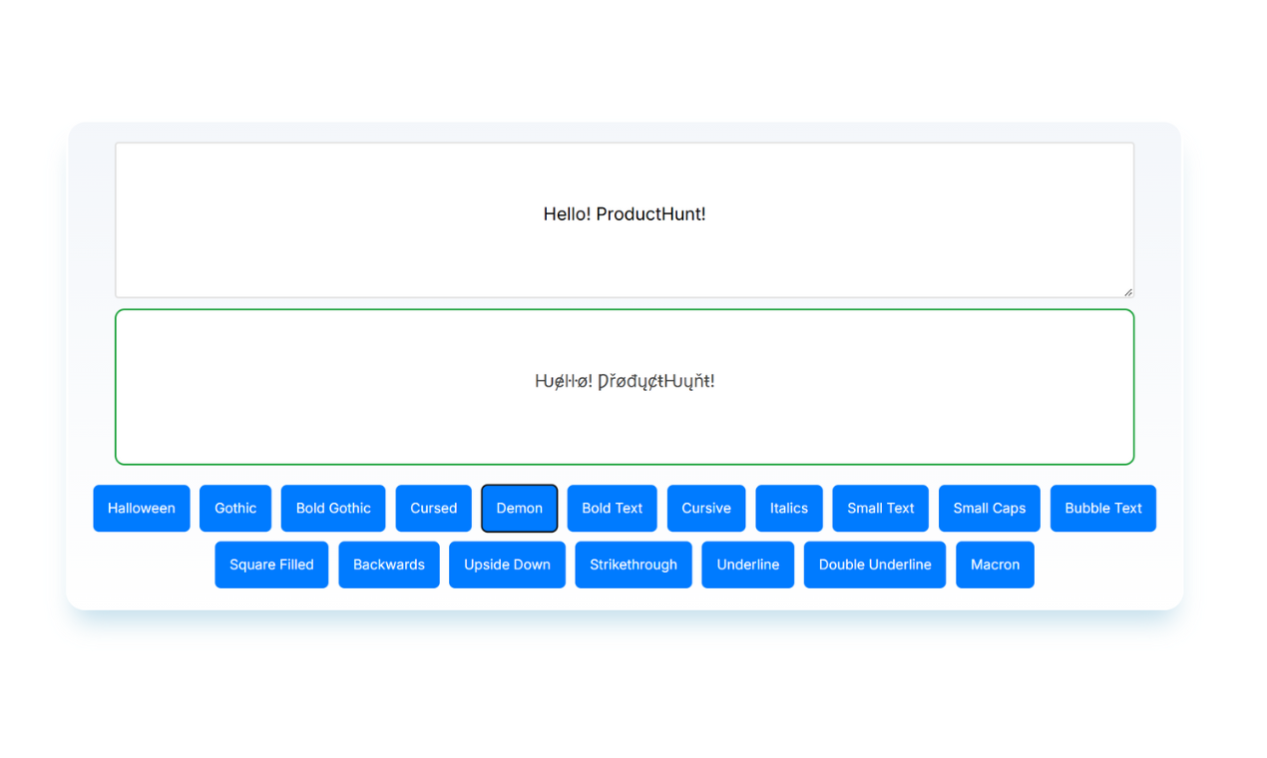Click the Underline style button

748,565
